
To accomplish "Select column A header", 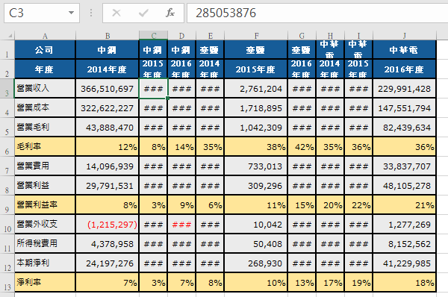I will pos(45,36).
